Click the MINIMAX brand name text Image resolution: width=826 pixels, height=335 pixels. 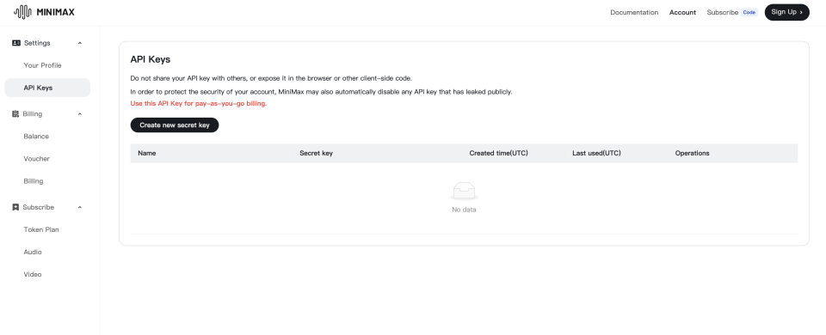click(x=55, y=12)
